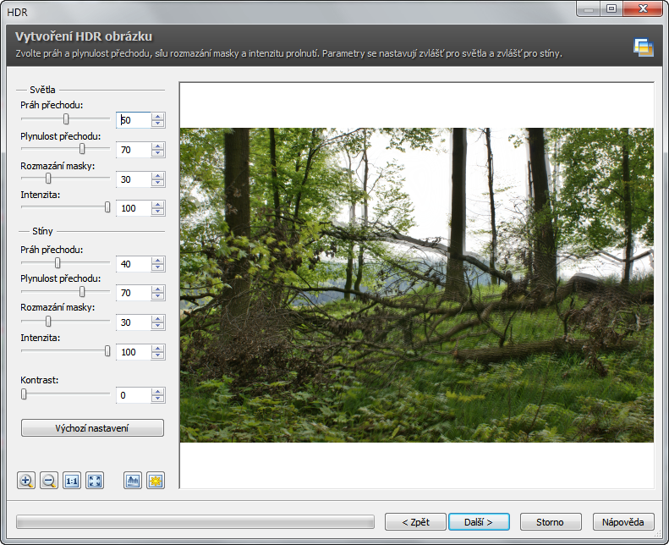
Task: Click the Další > button
Action: [478, 521]
